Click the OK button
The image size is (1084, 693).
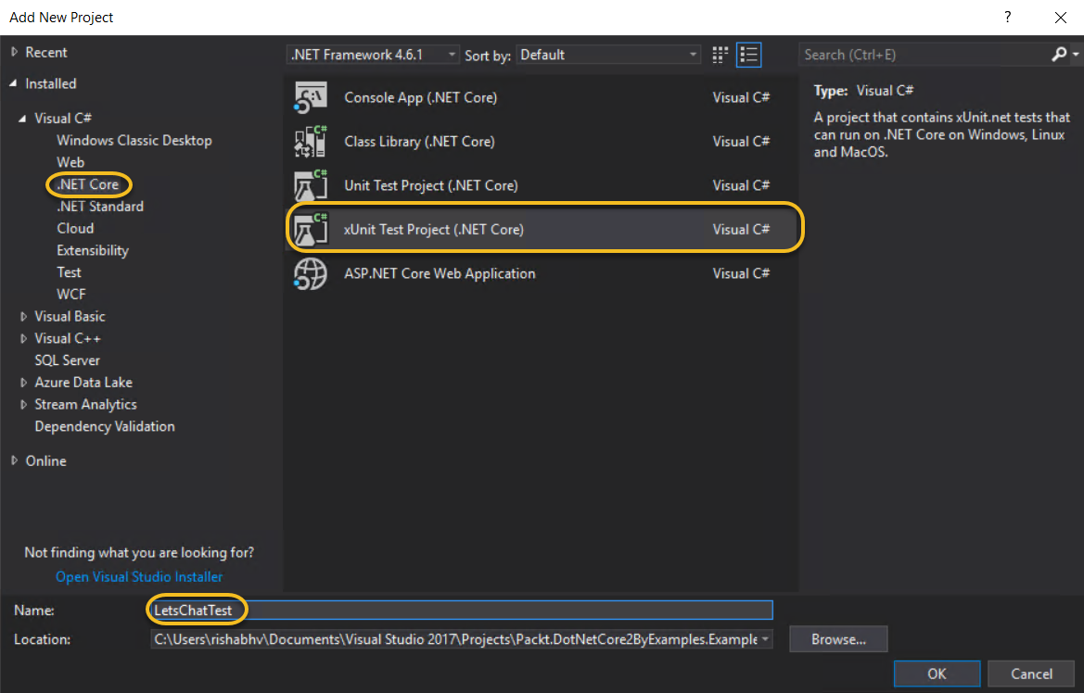click(x=937, y=674)
